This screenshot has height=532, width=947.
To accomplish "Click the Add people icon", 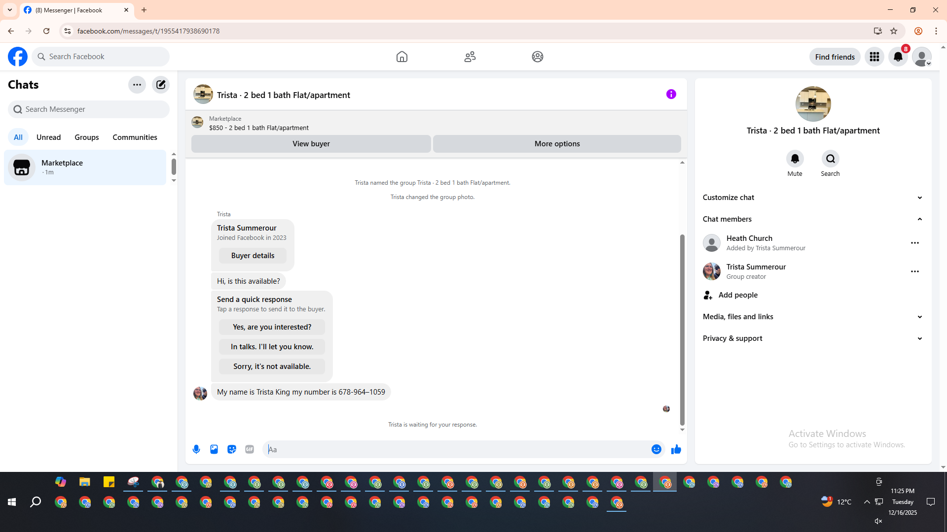I will (708, 295).
